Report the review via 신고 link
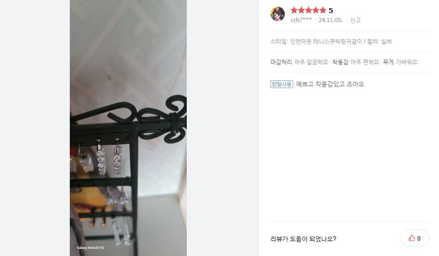Image resolution: width=439 pixels, height=256 pixels. pos(355,20)
